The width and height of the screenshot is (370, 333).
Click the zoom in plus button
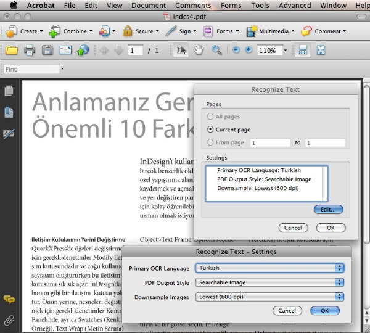pos(249,50)
